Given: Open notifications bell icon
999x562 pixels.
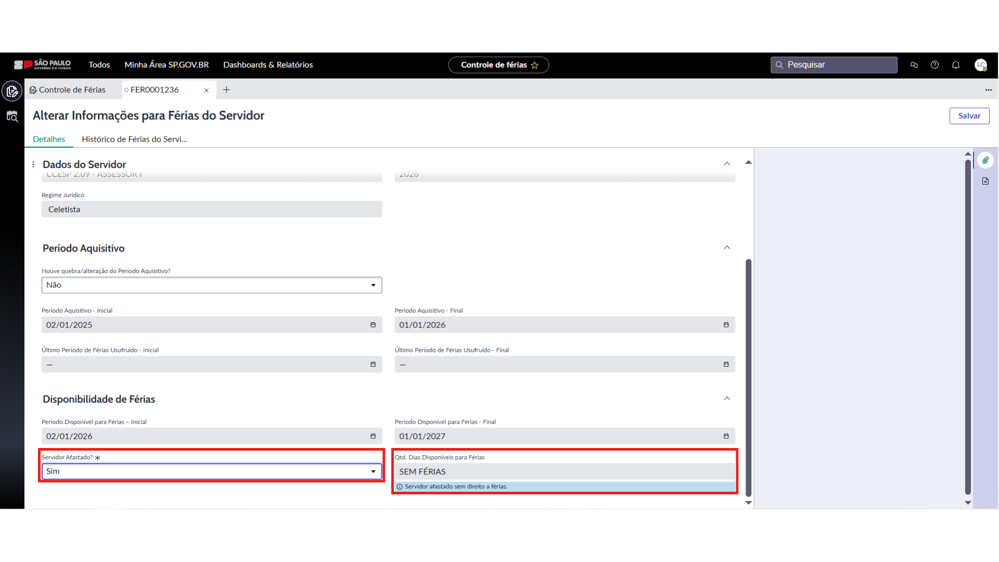Looking at the screenshot, I should click(956, 65).
